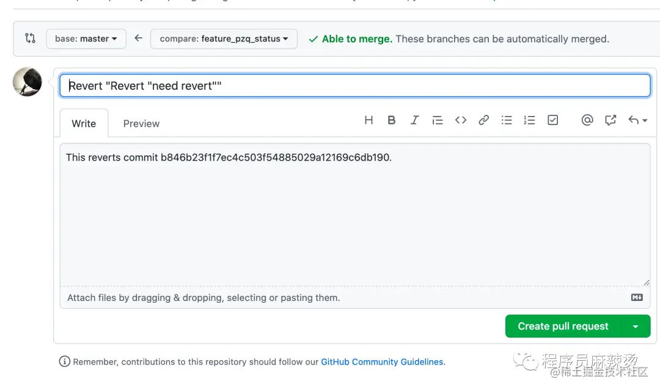This screenshot has height=390, width=660.
Task: Click the Create pull request button
Action: 563,326
